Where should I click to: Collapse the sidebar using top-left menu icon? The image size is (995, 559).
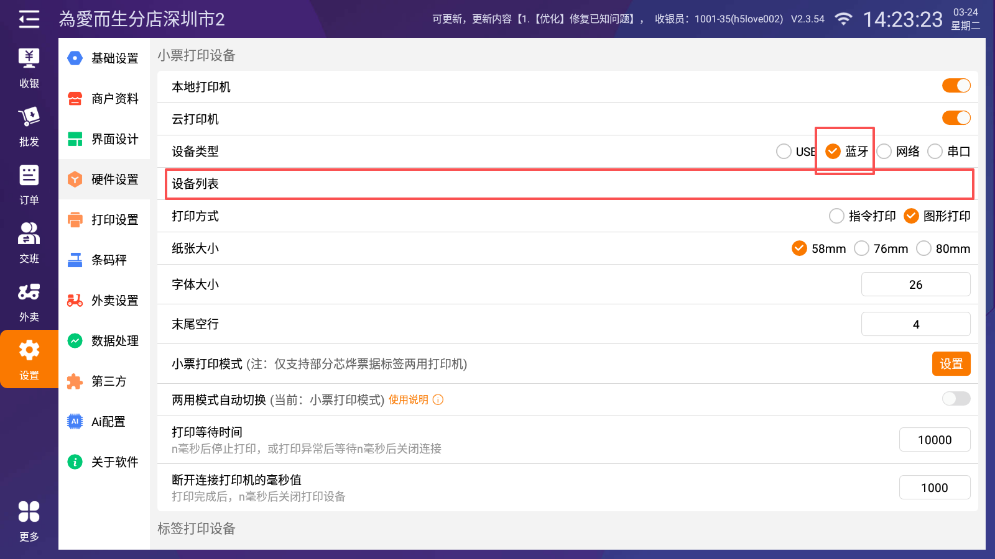29,19
